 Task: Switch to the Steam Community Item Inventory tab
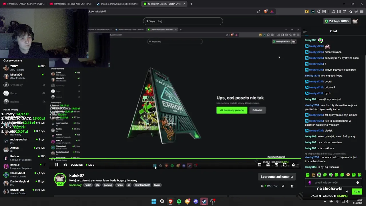coord(117,4)
